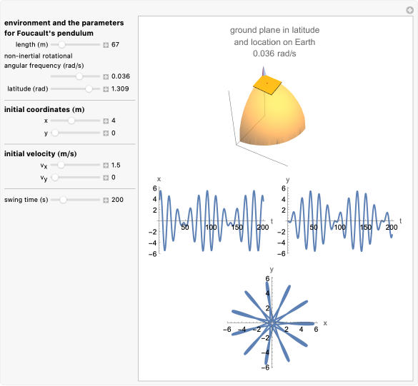Click the swing time value 200
Viewport: 418px width, 386px height.
pyautogui.click(x=117, y=200)
